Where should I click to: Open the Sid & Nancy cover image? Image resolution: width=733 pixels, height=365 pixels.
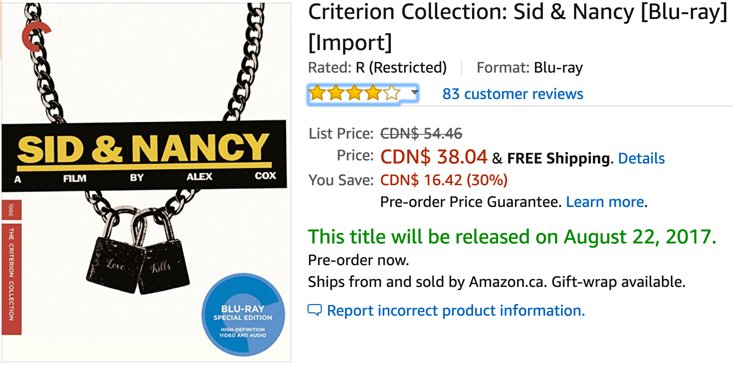[x=146, y=182]
